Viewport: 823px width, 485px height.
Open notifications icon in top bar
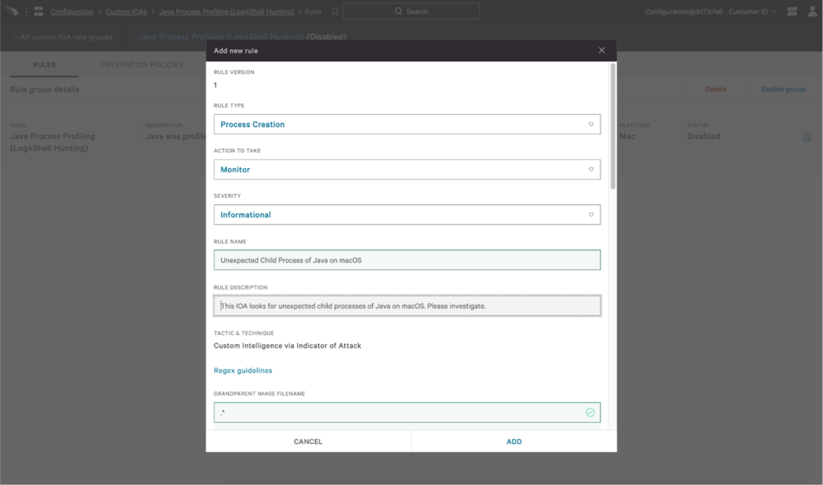[791, 11]
